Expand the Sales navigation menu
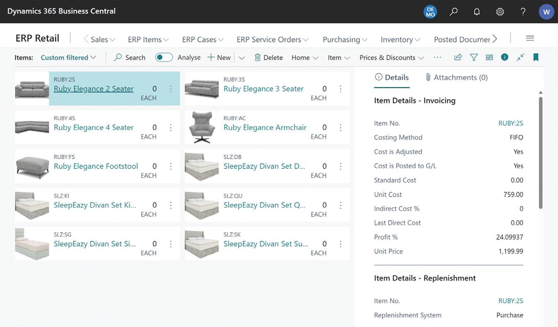 pyautogui.click(x=103, y=39)
